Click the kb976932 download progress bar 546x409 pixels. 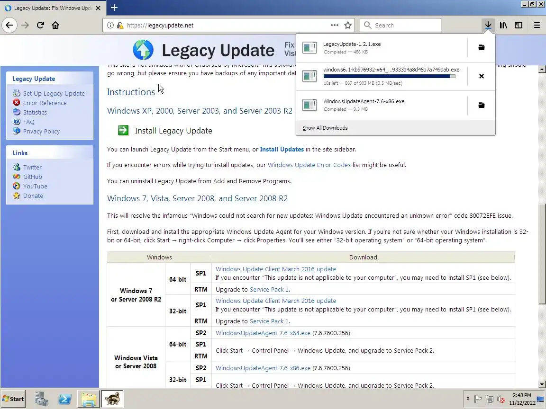coord(389,76)
